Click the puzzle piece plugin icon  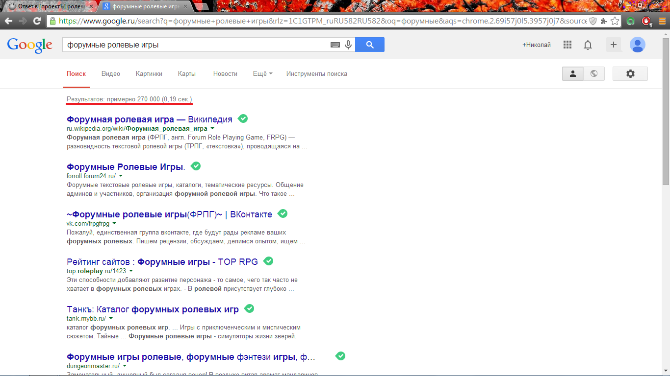(603, 21)
